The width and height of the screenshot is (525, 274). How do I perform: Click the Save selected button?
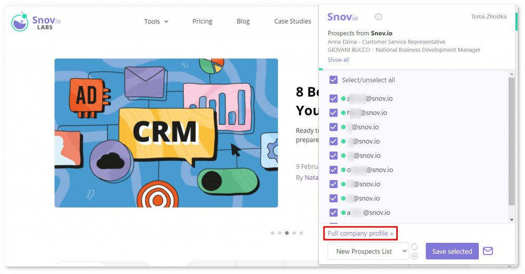point(452,252)
